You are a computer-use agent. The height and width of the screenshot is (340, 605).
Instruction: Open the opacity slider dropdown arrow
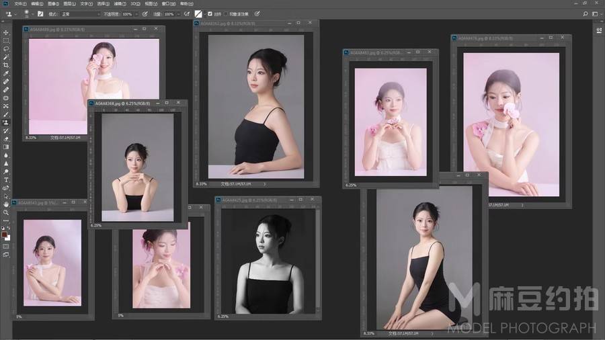[136, 14]
